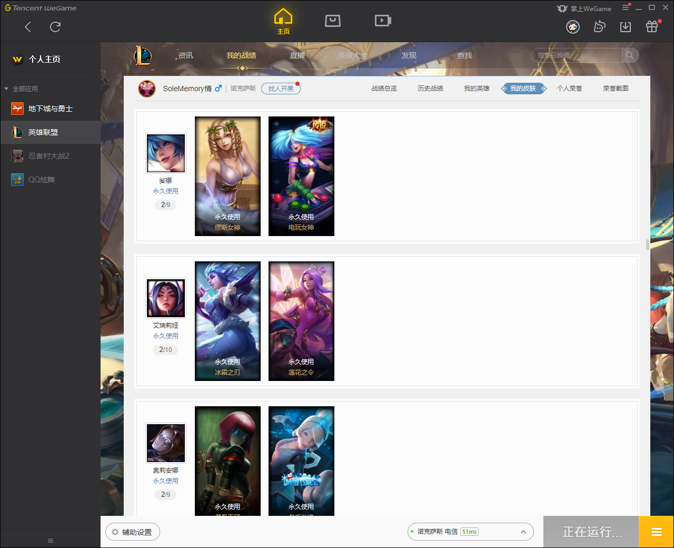Open the download manager icon
The width and height of the screenshot is (674, 548).
tap(626, 26)
